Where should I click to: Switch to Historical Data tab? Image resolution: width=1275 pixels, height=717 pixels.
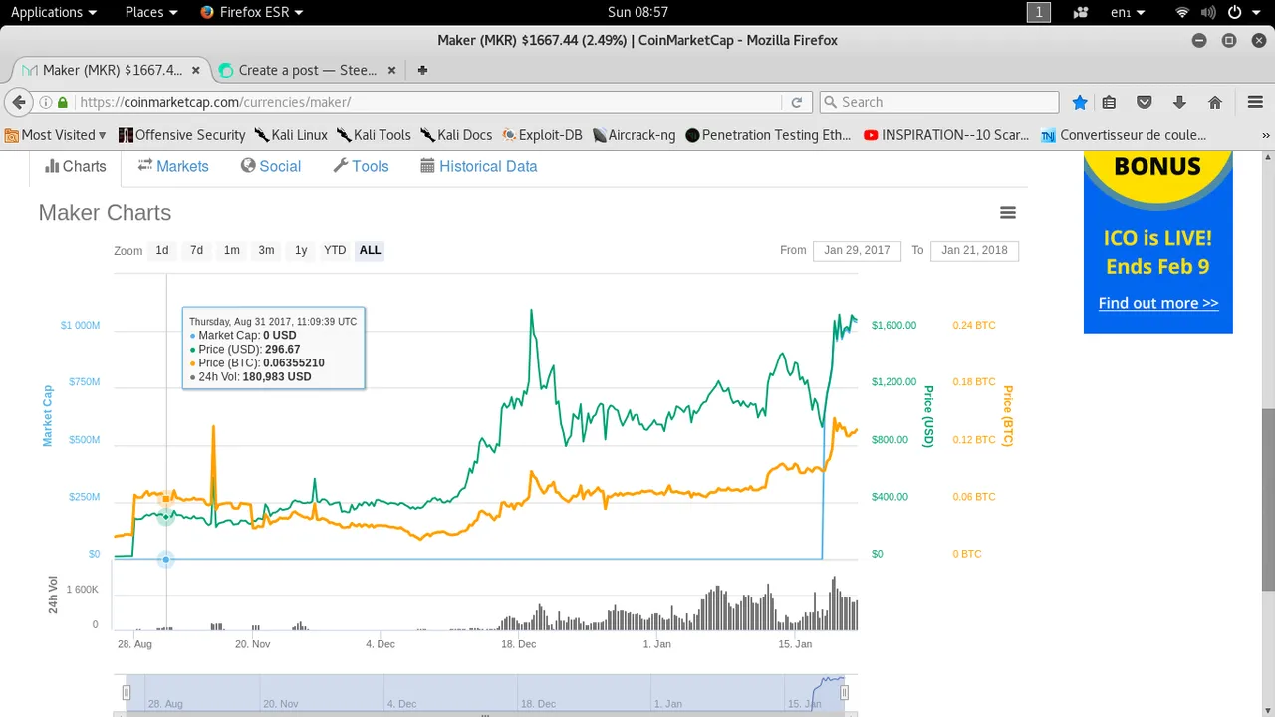click(478, 166)
